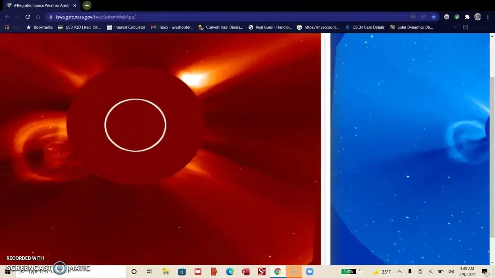The width and height of the screenshot is (495, 278).
Task: Expand the hidden bookmarks chevron
Action: pyautogui.click(x=454, y=27)
